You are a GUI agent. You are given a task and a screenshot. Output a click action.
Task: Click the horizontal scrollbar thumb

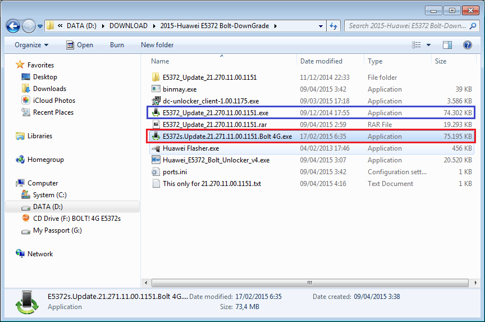(x=310, y=283)
